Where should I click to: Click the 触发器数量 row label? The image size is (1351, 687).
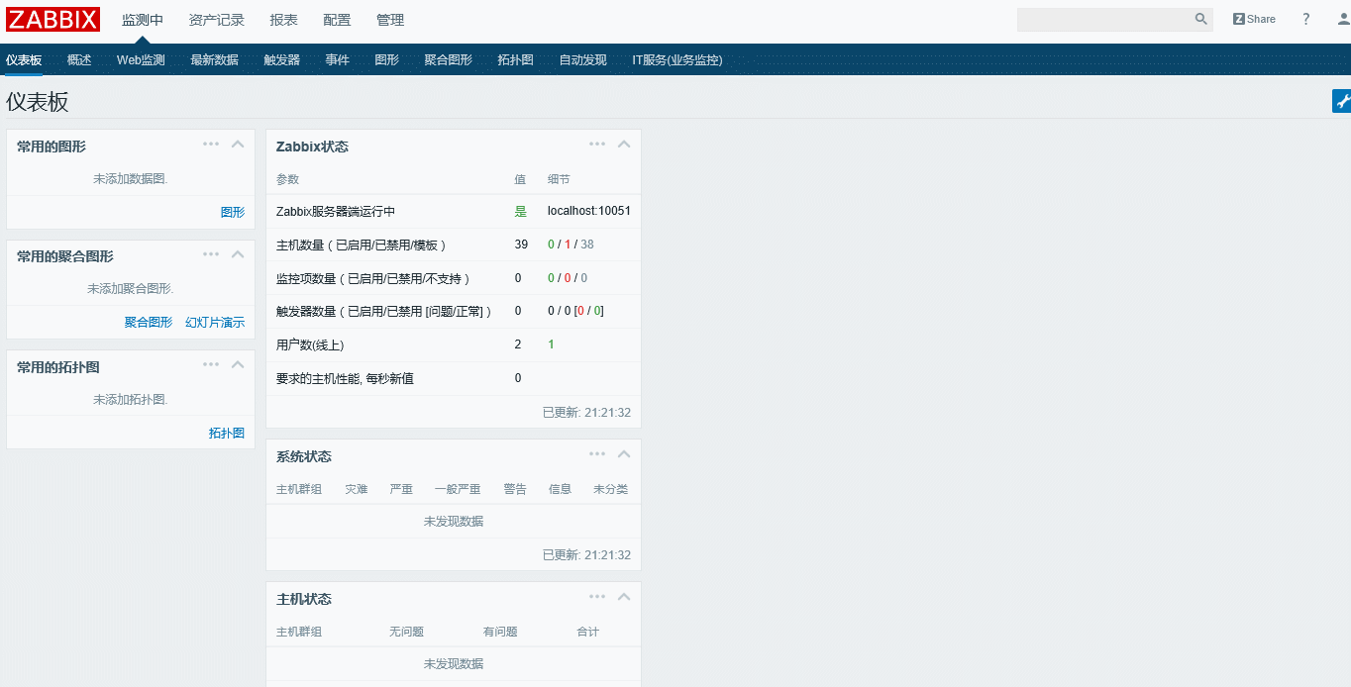(384, 312)
